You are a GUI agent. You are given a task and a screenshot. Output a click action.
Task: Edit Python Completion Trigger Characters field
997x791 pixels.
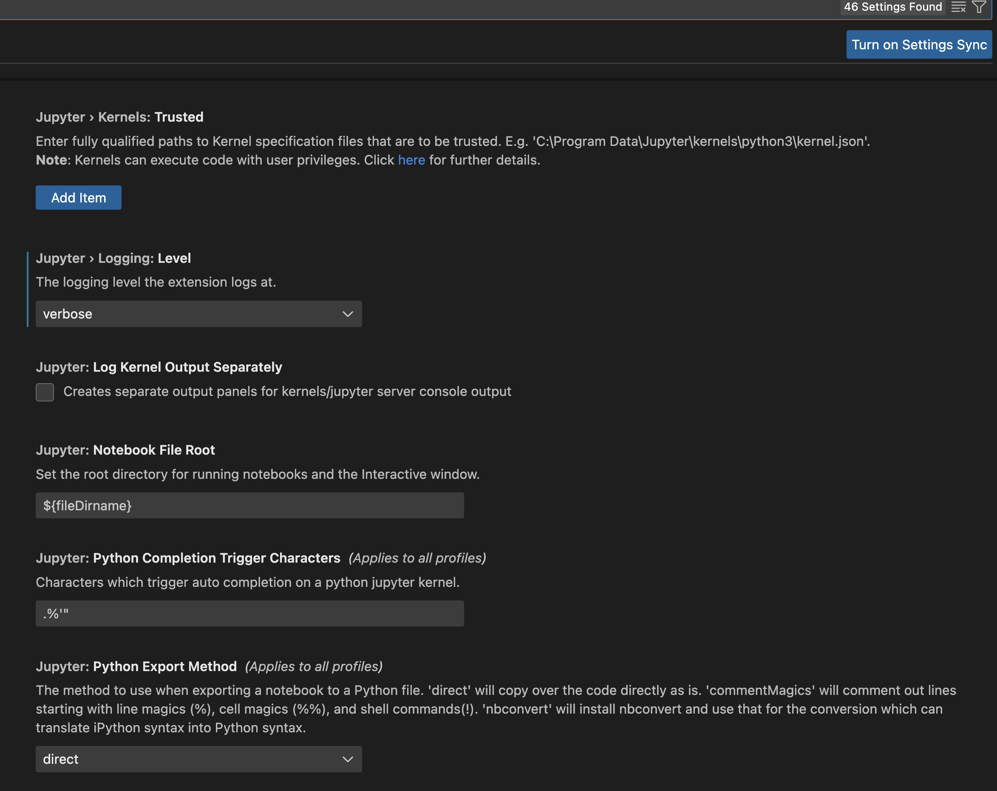coord(250,613)
